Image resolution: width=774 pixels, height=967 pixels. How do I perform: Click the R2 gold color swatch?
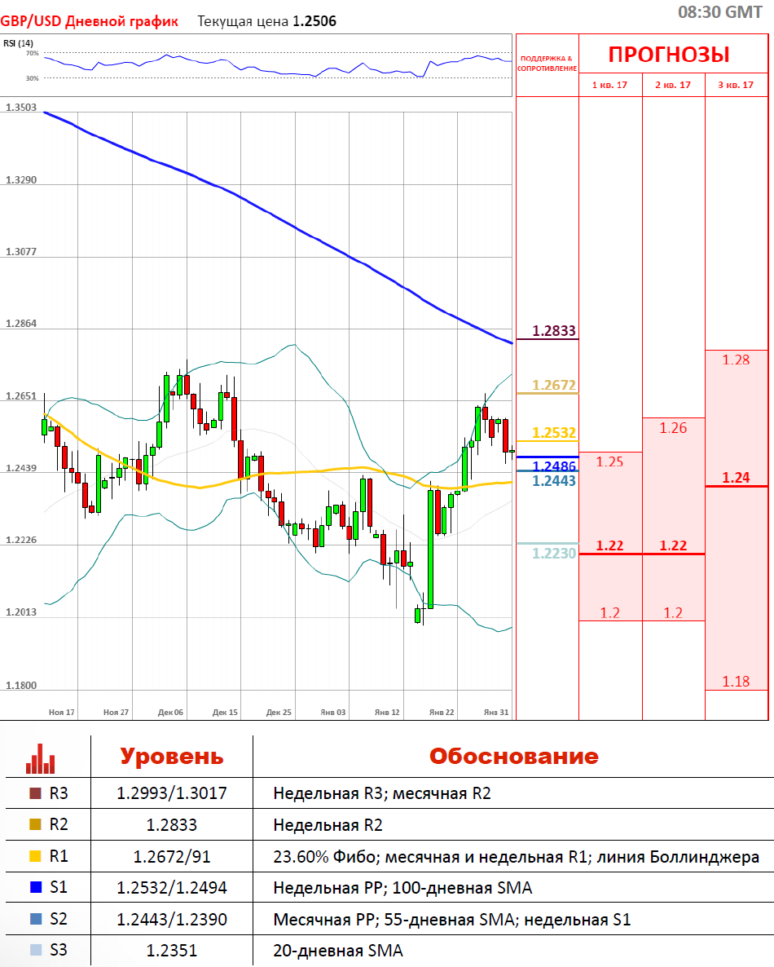pos(34,824)
